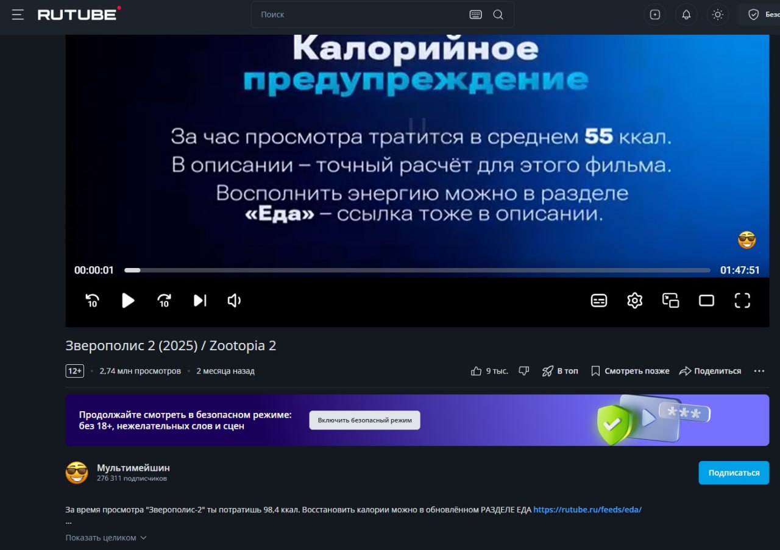This screenshot has width=780, height=550.
Task: Open the rutube.ru/feeds/eda link
Action: [587, 510]
